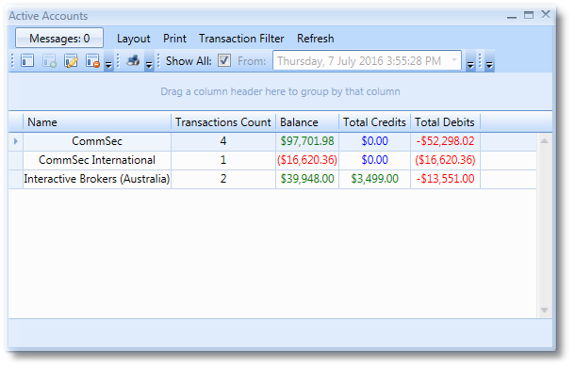Click the ($16,620.36) balance cell
575x370 pixels.
pyautogui.click(x=307, y=160)
